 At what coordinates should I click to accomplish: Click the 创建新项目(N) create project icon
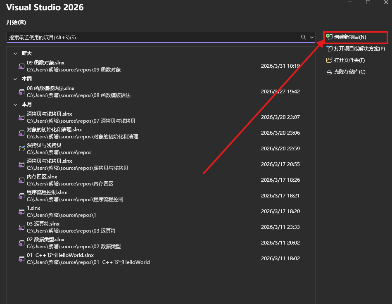click(x=329, y=37)
